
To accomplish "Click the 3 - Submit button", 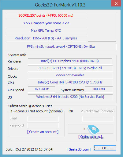I will [x=91, y=129].
